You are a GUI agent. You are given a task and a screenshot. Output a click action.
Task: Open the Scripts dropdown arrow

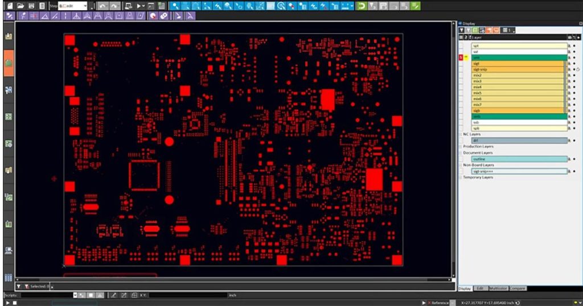[75, 295]
